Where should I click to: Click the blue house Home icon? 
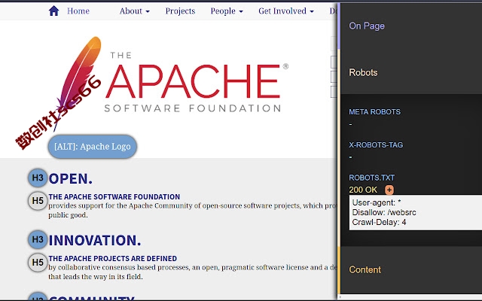point(53,11)
